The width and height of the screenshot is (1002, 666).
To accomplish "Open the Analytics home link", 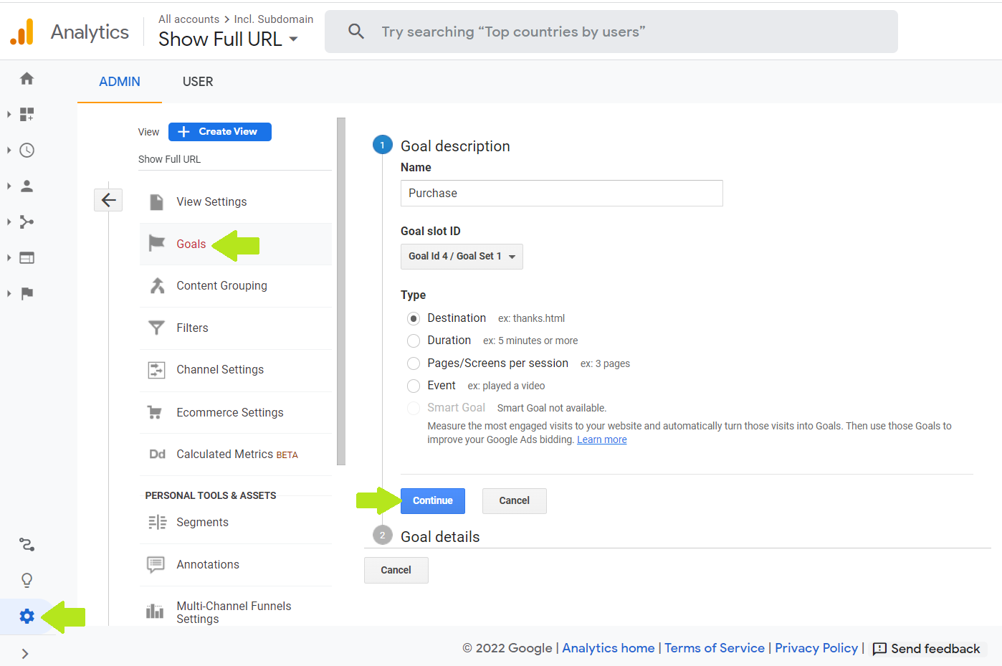I will point(609,648).
